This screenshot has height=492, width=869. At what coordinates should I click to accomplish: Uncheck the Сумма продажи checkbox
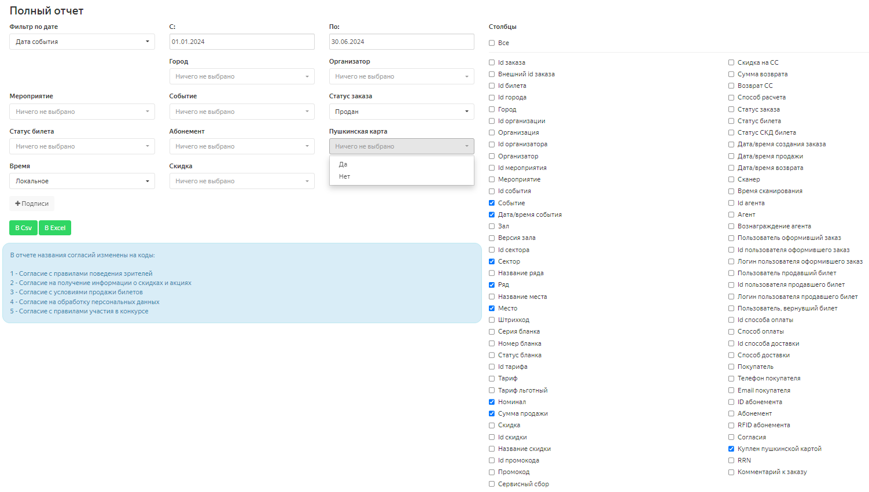click(x=492, y=413)
